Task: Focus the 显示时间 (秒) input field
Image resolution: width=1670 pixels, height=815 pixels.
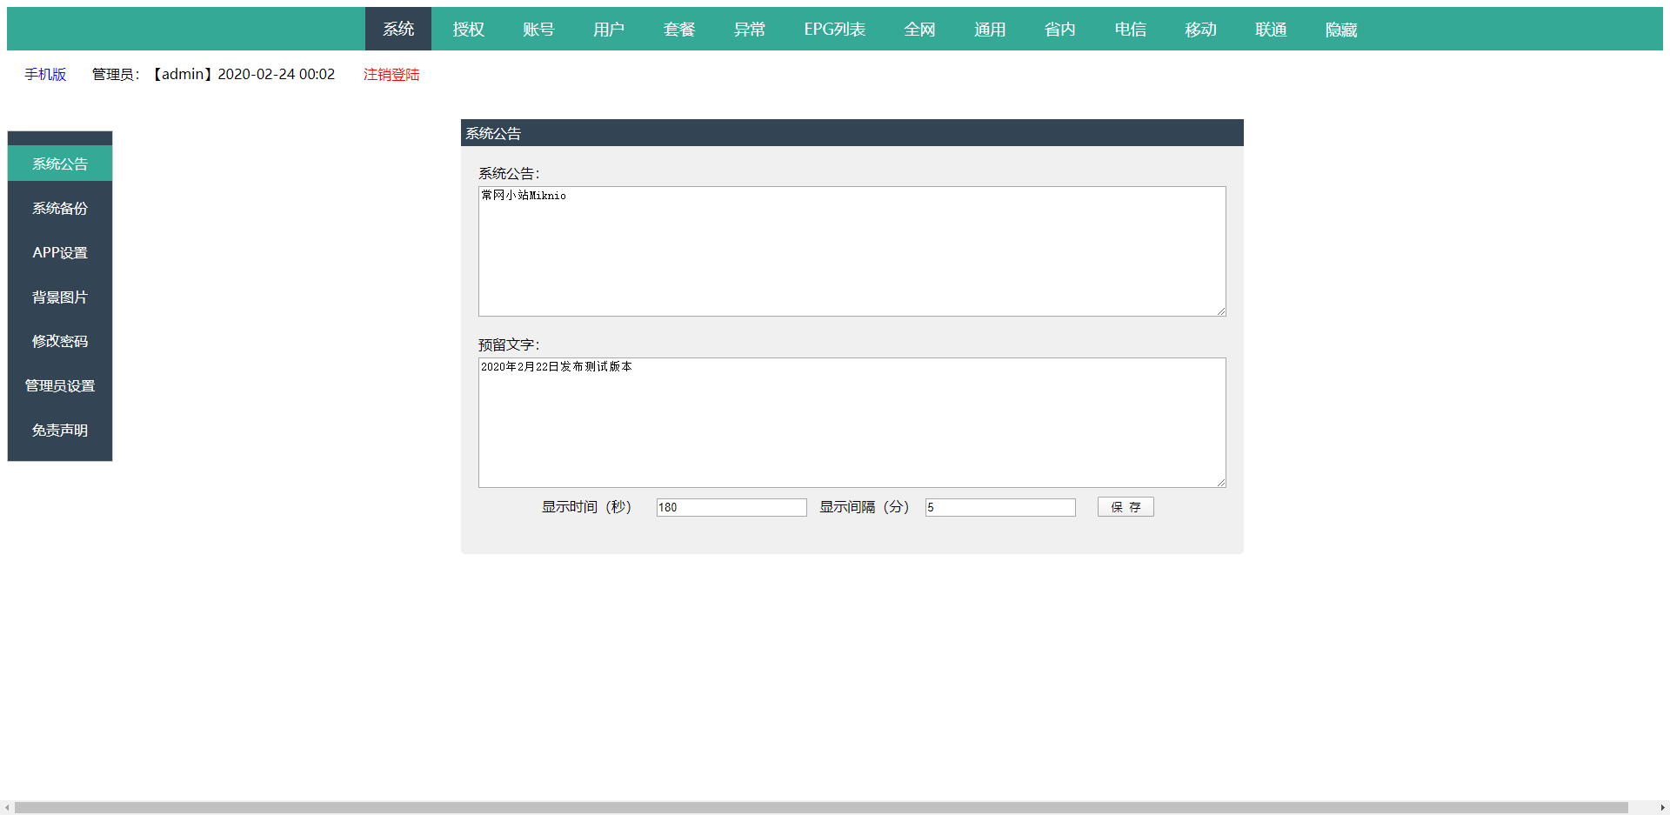Action: [731, 507]
